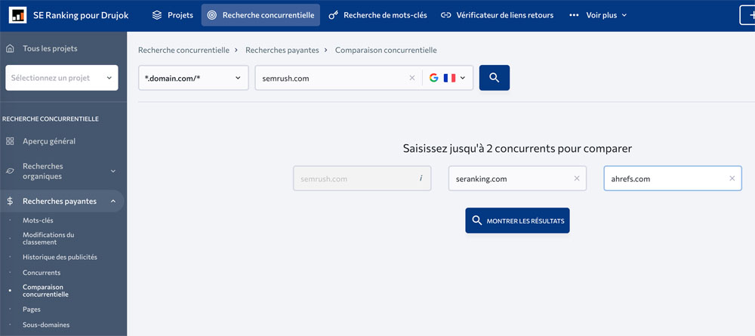Click the SE Ranking logo icon
Viewport: 755px width, 336px height.
pyautogui.click(x=18, y=15)
